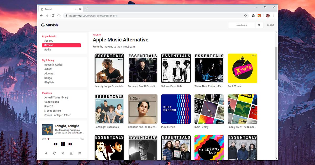
Task: Log out of Musish
Action: (x=270, y=25)
